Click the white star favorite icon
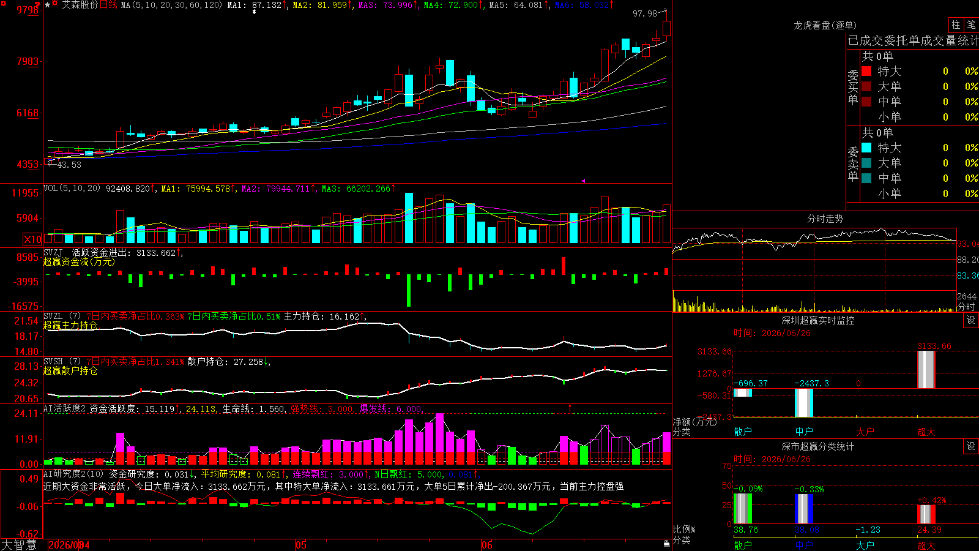Screen dimensions: 979x551 pos(48,5)
